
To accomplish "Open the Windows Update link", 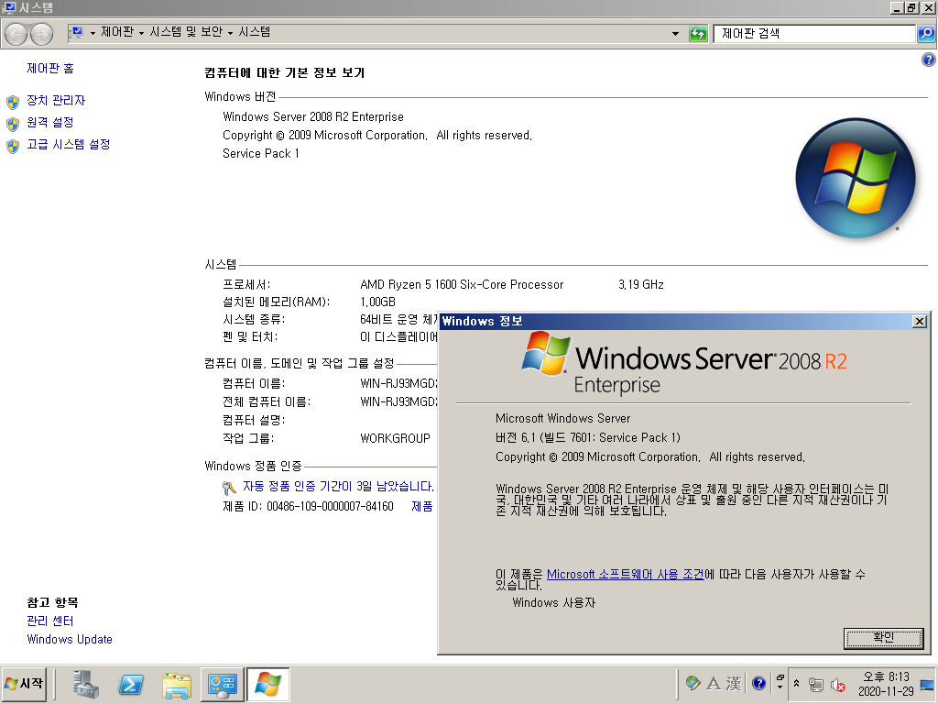I will coord(70,639).
